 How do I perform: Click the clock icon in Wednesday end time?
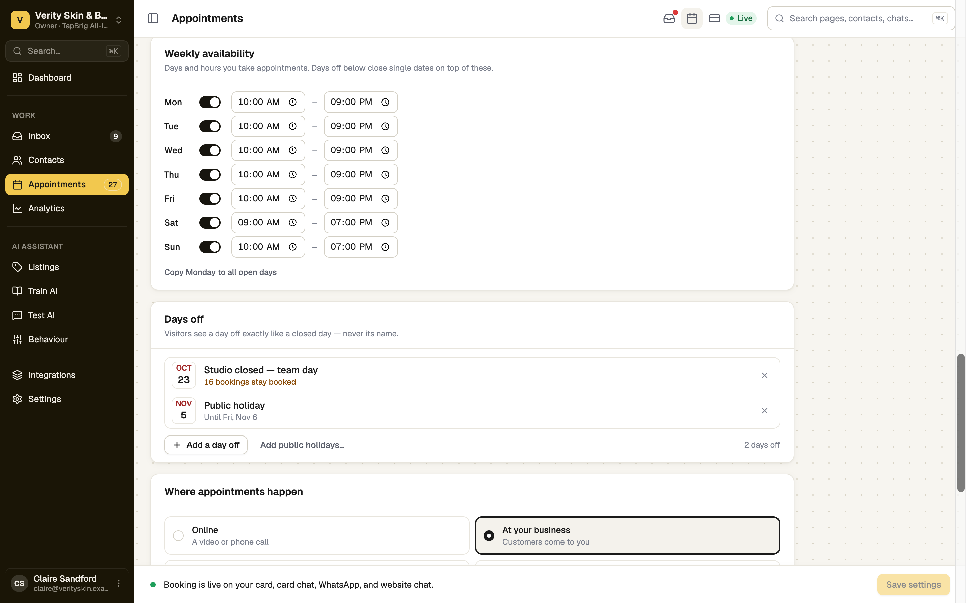(x=385, y=150)
